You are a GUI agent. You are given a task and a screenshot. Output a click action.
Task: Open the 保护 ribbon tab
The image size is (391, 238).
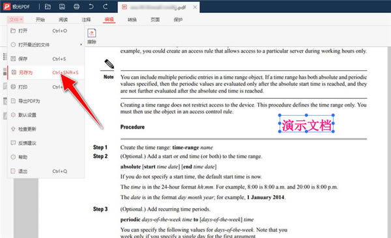[x=178, y=20]
